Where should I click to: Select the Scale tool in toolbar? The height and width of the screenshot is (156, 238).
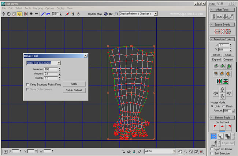tap(14, 14)
